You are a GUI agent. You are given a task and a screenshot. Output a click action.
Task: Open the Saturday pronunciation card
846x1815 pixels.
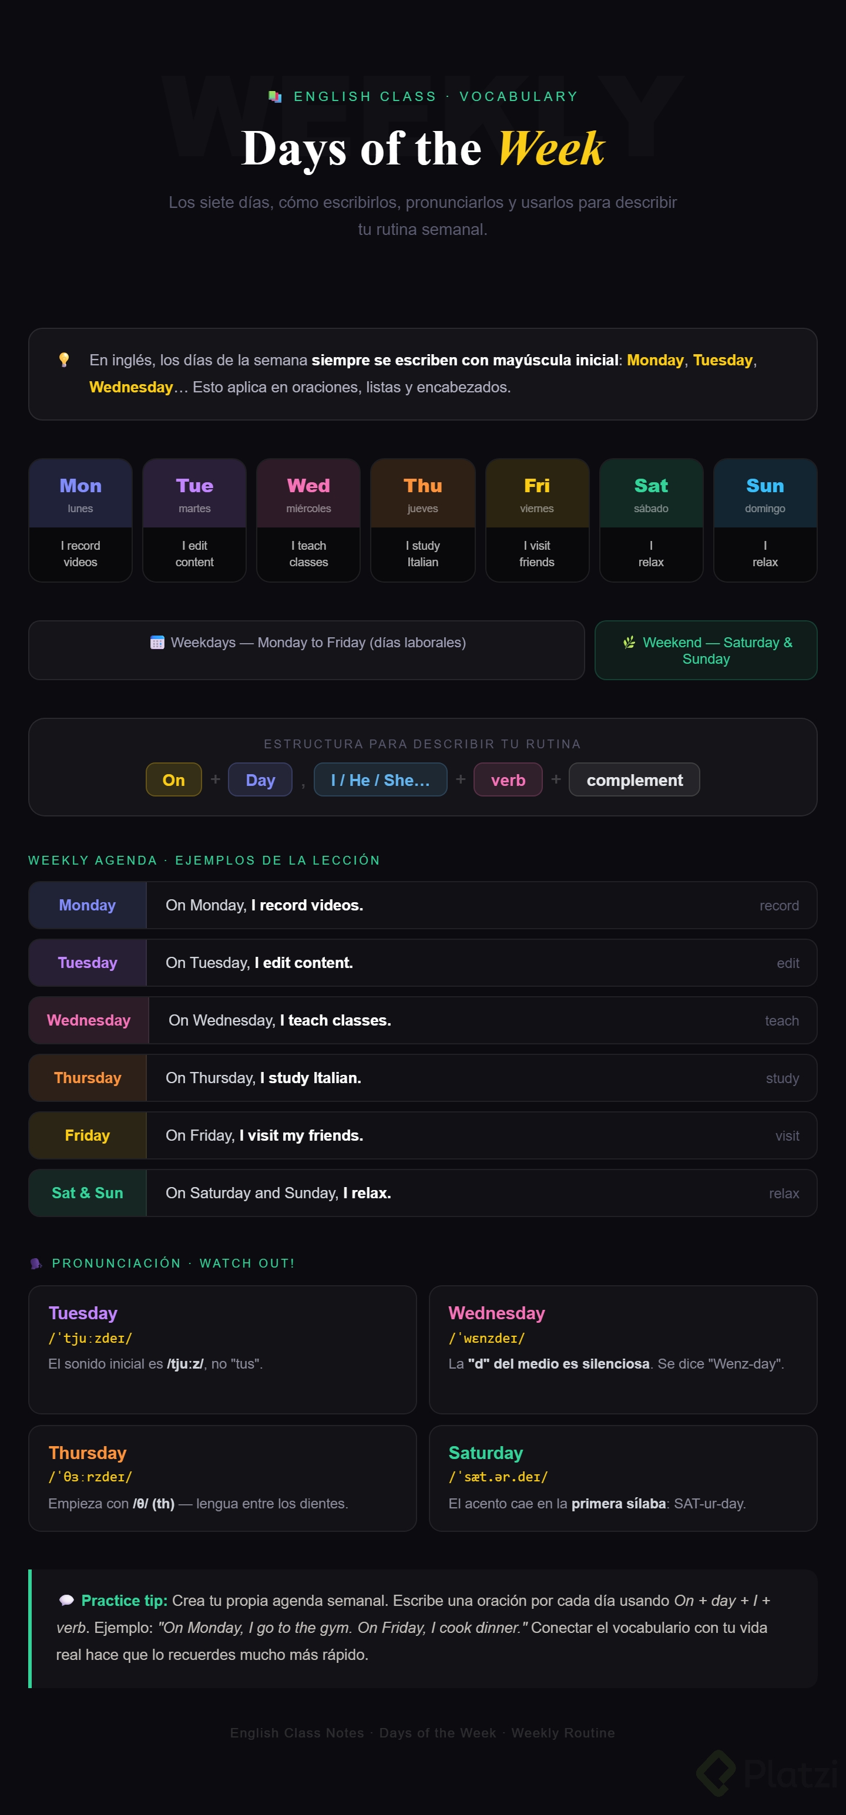[x=623, y=1477]
